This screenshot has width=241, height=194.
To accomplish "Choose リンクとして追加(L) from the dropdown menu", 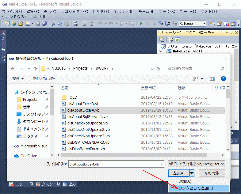I will pyautogui.click(x=199, y=188).
